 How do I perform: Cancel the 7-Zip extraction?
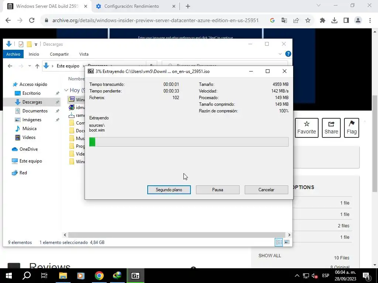tap(266, 190)
